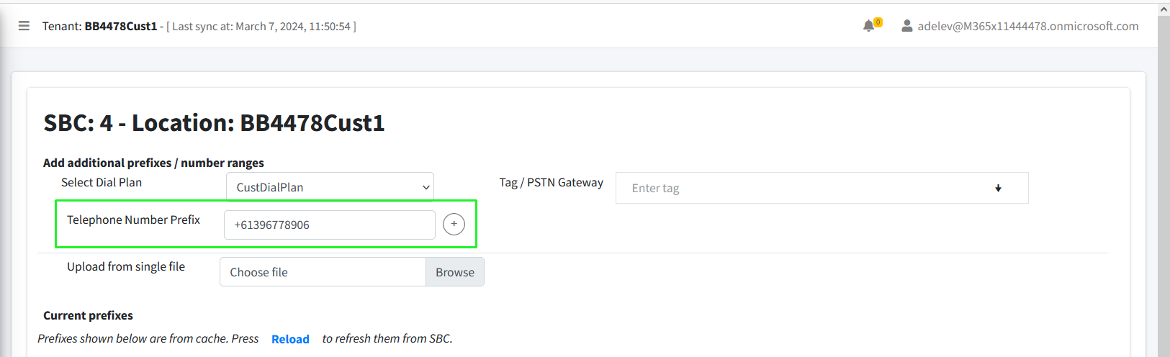Screen dimensions: 1170x357
Task: Open the CustDialPlan dial plan dropdown
Action: [330, 187]
